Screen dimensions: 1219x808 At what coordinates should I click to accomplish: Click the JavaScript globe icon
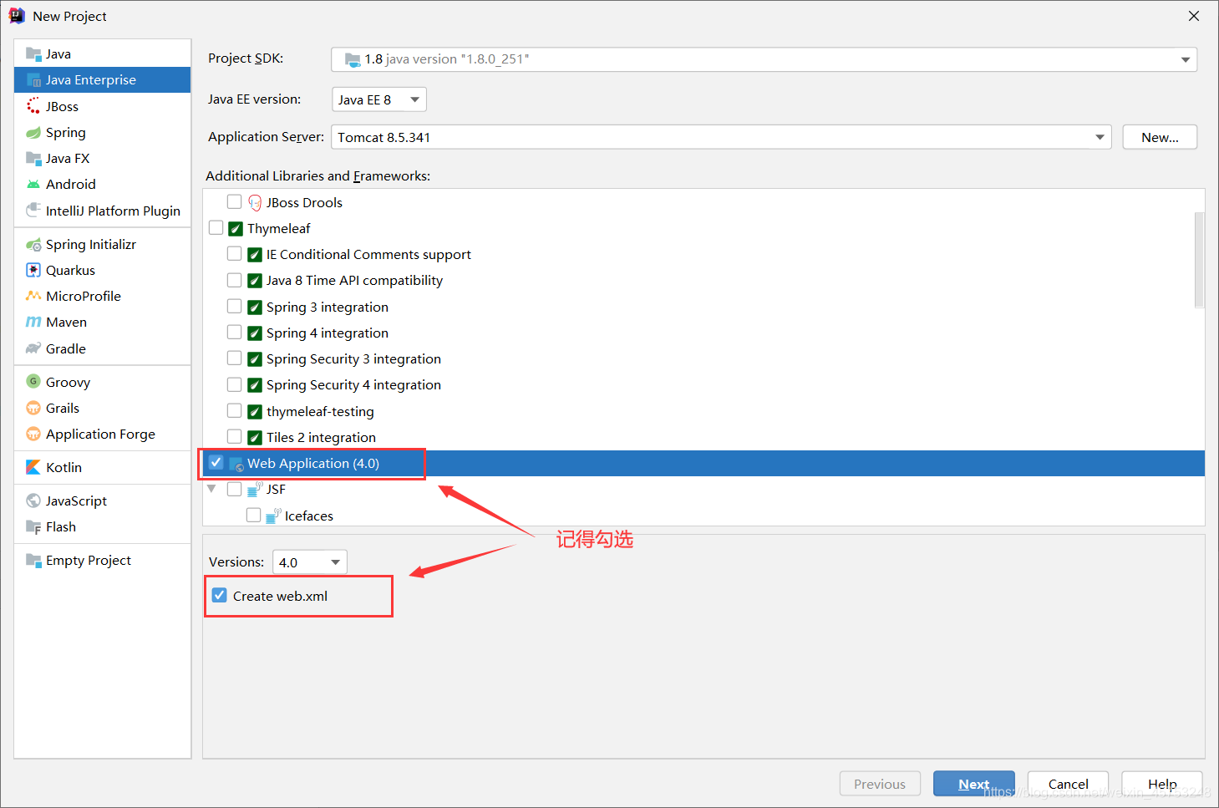(33, 501)
